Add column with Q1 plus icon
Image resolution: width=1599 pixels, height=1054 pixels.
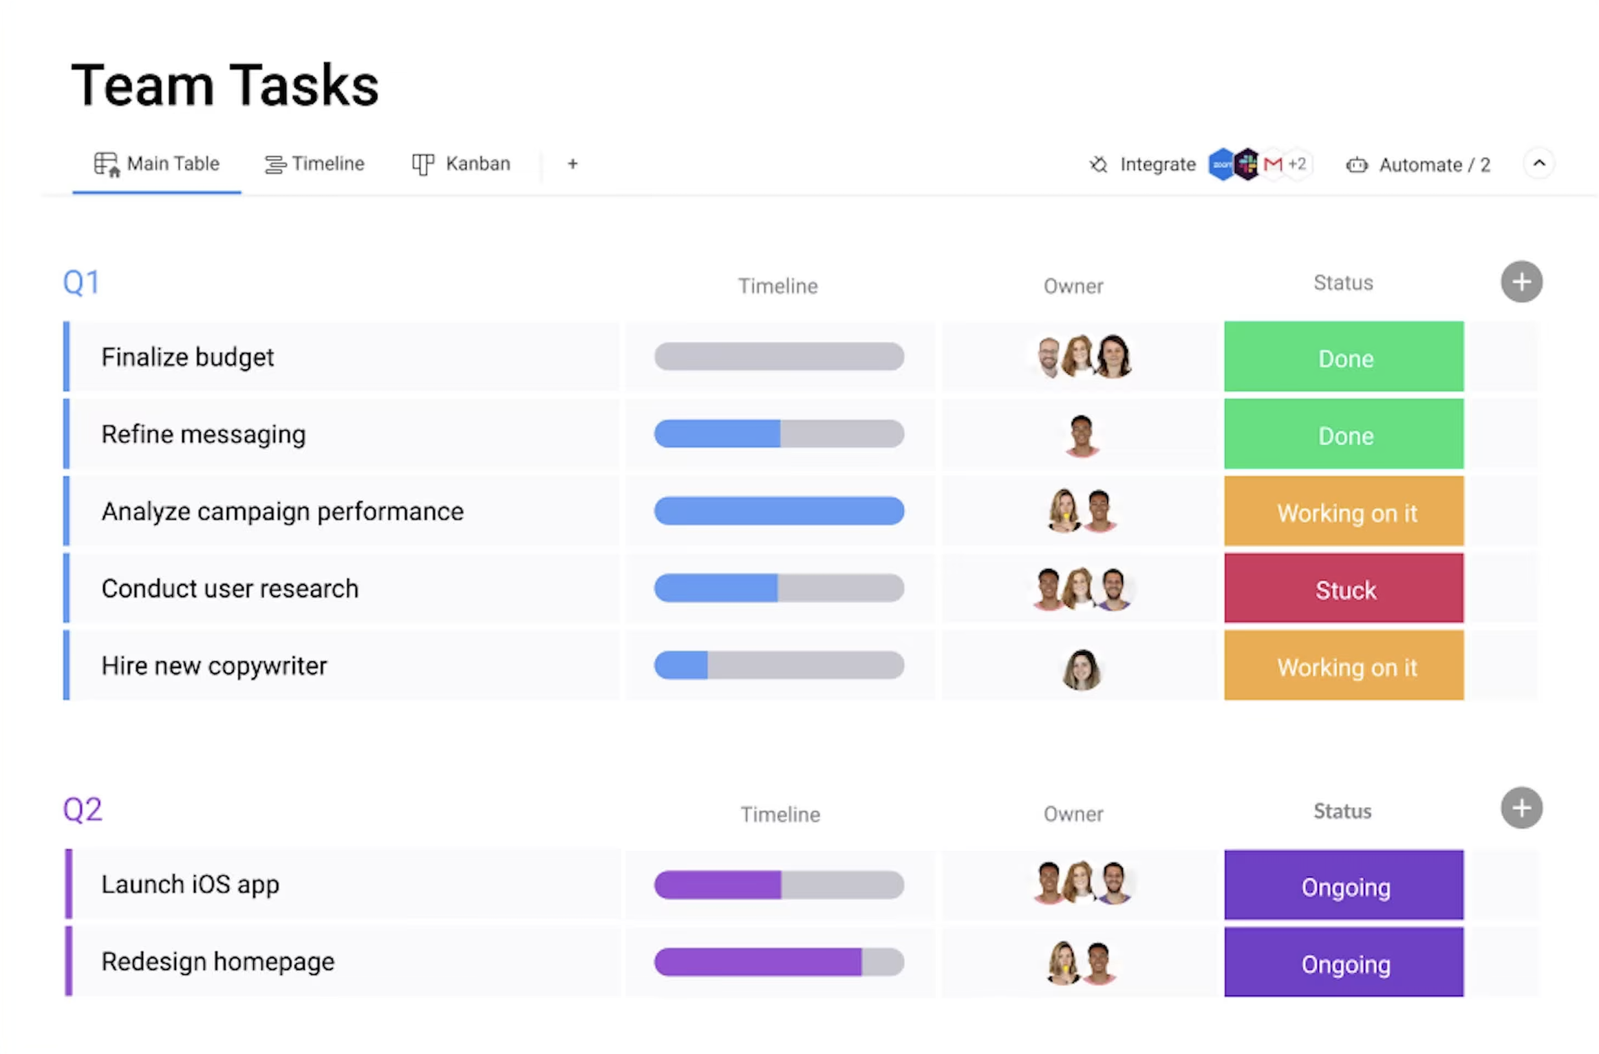[1521, 282]
